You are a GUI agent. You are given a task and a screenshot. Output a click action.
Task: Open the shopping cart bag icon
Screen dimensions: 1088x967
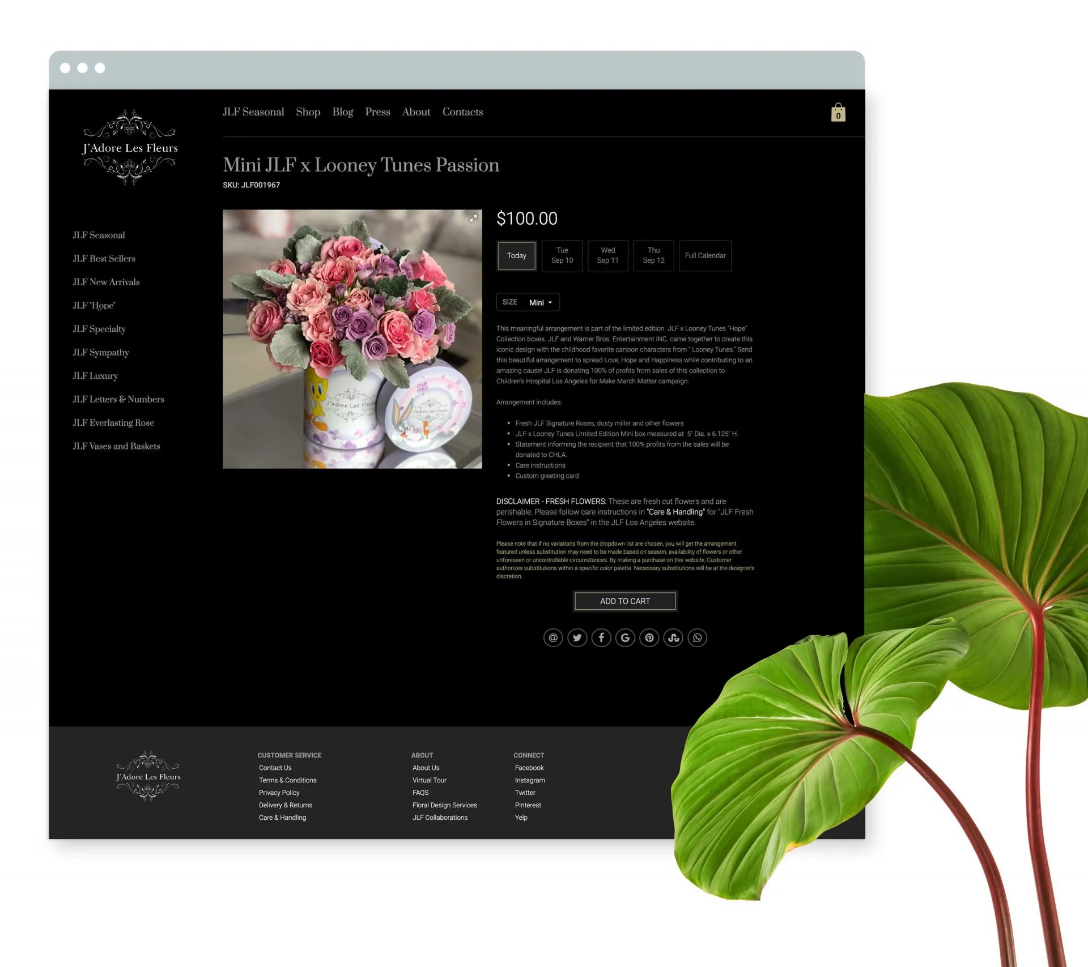point(838,113)
